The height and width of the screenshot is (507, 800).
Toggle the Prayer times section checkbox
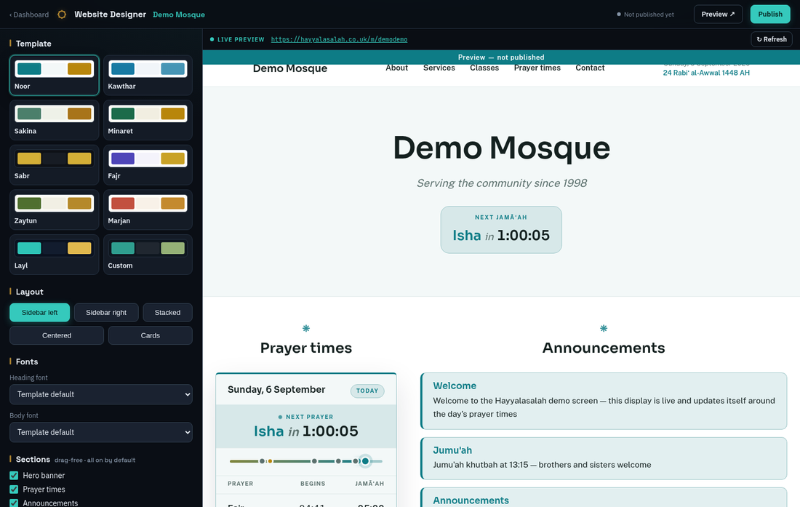pos(15,489)
